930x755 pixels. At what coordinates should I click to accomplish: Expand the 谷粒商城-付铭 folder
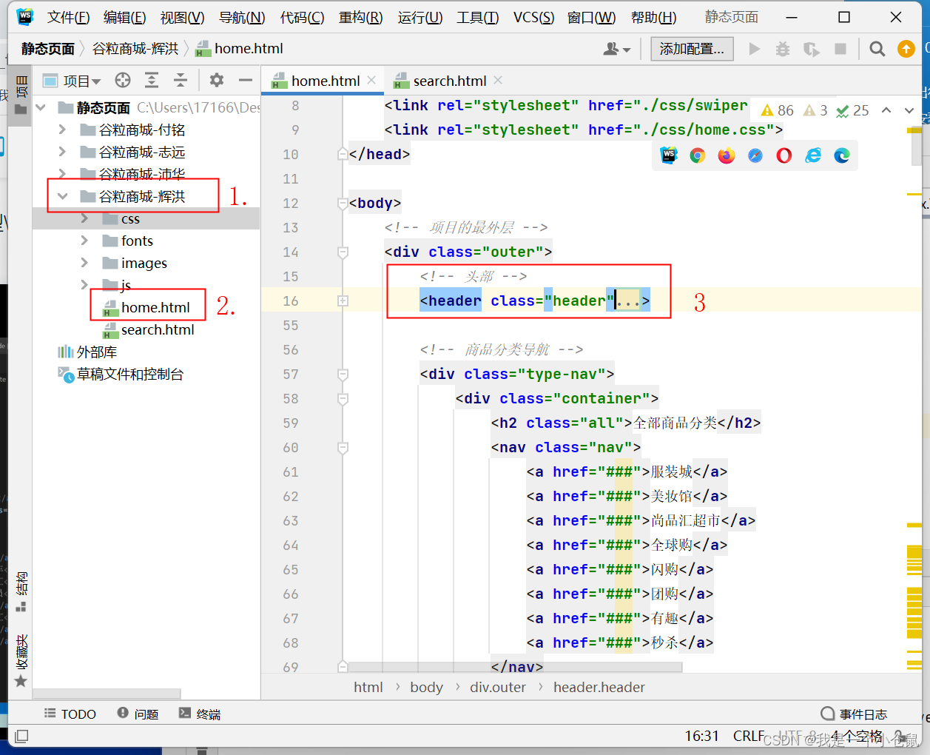click(62, 130)
